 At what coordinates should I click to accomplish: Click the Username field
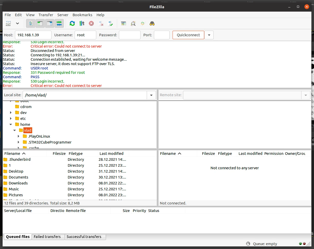(85, 35)
